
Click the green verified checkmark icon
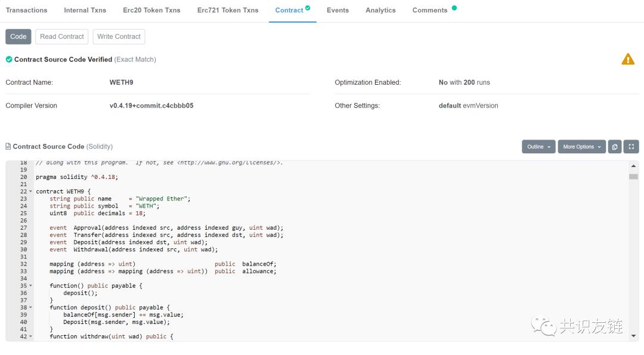point(9,60)
